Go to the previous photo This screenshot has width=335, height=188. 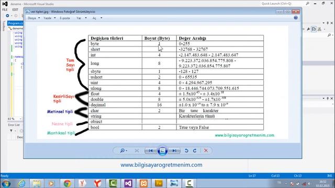151,151
